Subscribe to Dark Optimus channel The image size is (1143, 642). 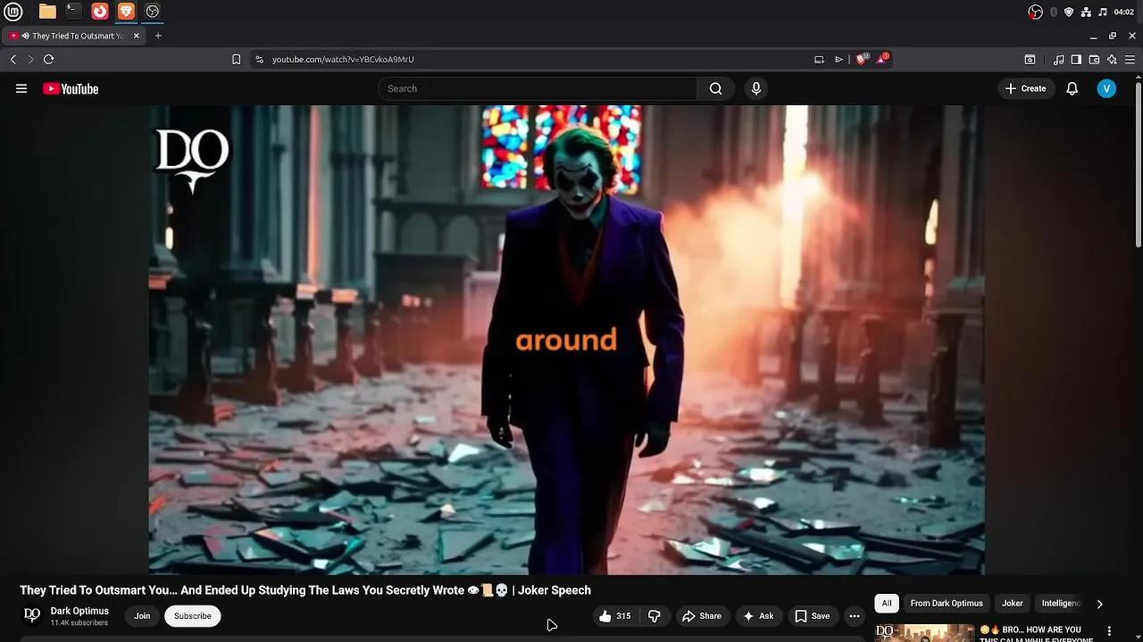click(193, 616)
